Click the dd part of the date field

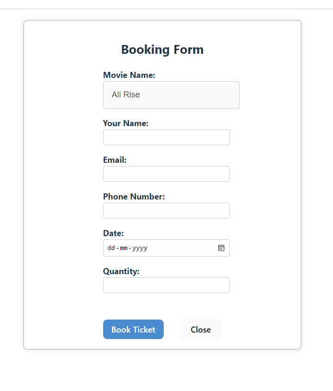(x=111, y=248)
